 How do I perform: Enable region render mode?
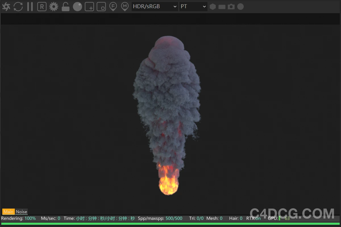tap(101, 6)
